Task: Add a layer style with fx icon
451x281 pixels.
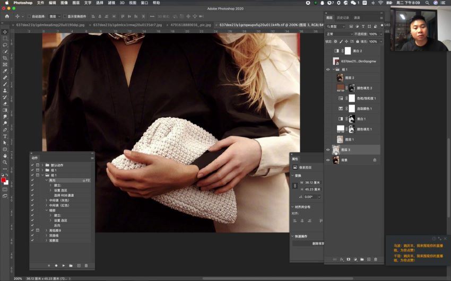Action: 342,259
